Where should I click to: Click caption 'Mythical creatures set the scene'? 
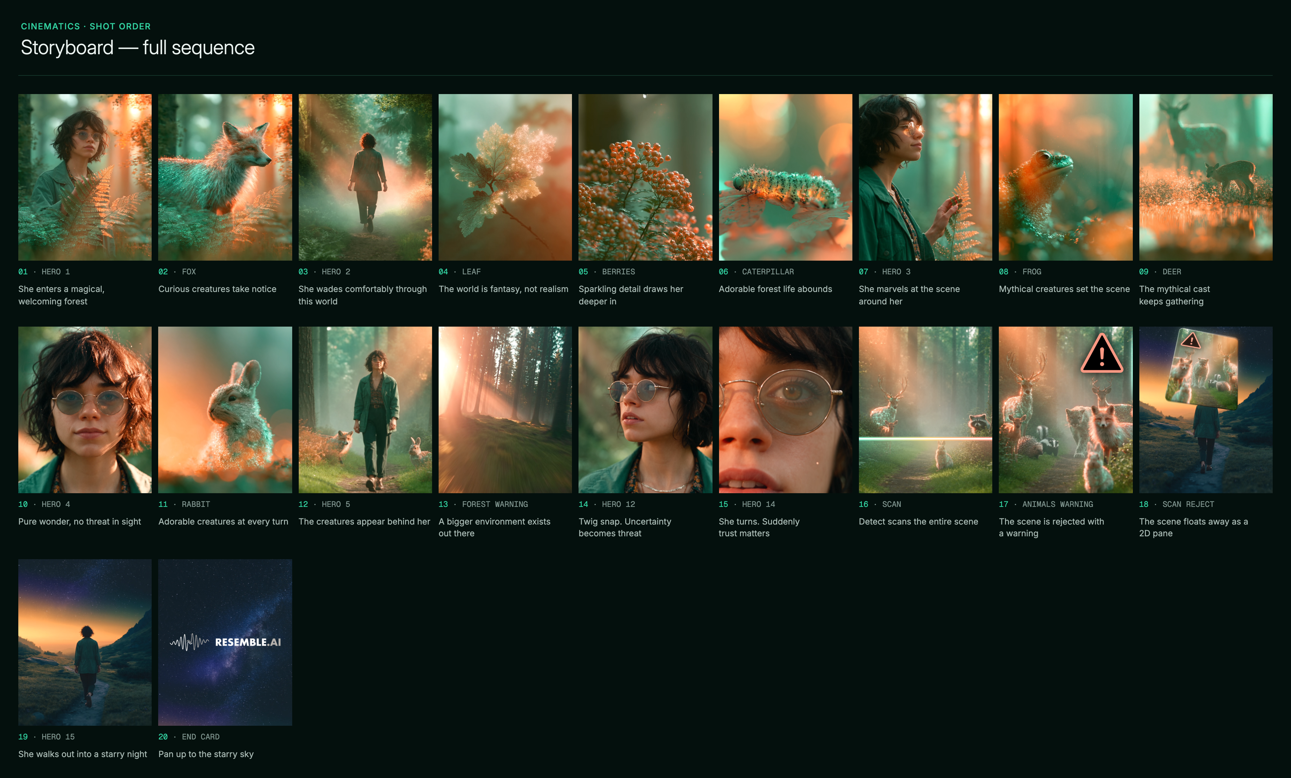[1064, 289]
